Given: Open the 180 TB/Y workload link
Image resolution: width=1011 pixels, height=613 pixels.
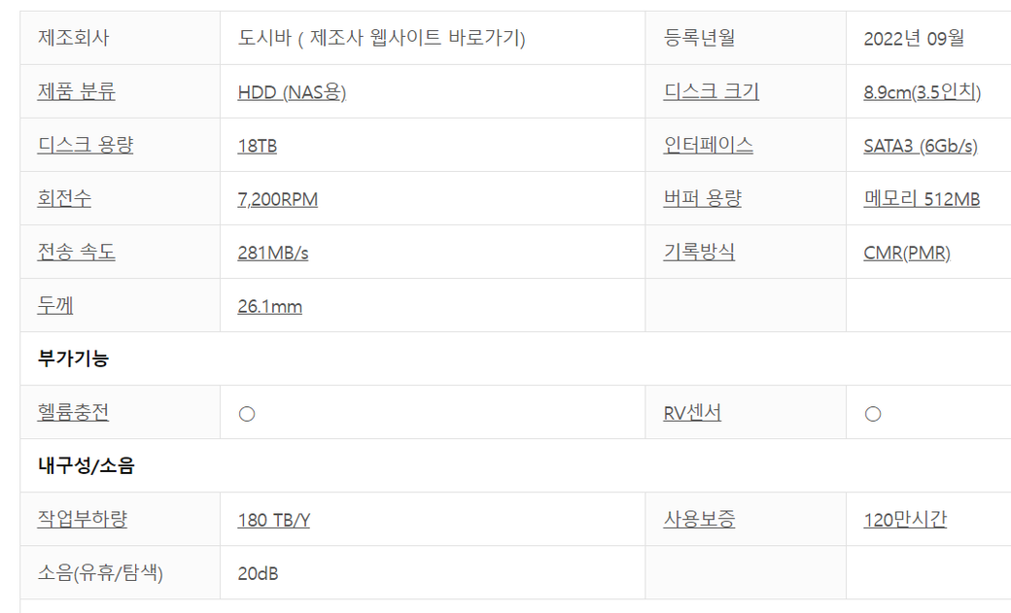Looking at the screenshot, I should point(273,520).
